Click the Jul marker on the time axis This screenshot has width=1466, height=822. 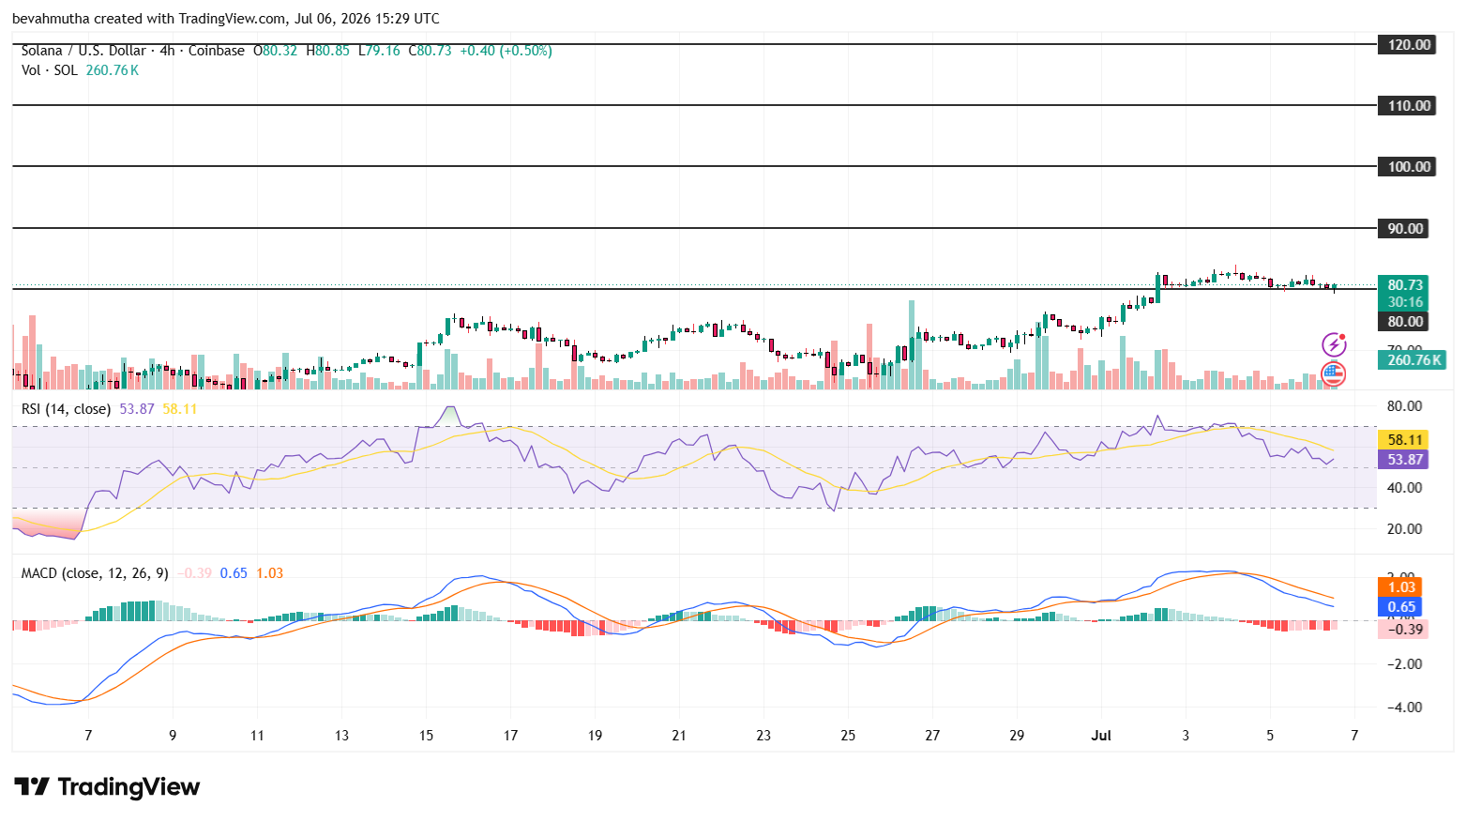(x=1101, y=736)
